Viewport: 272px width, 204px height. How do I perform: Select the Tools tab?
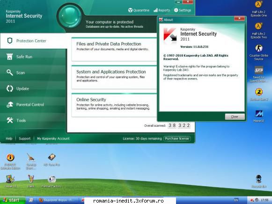(x=33, y=120)
